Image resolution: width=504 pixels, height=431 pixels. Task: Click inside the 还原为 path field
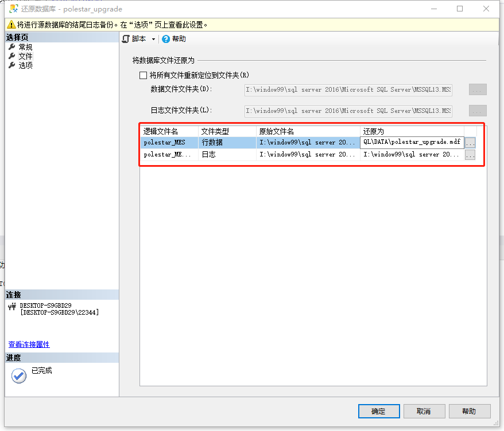(413, 142)
